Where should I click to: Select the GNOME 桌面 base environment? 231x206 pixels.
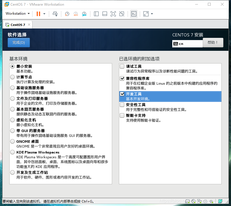[12, 141]
